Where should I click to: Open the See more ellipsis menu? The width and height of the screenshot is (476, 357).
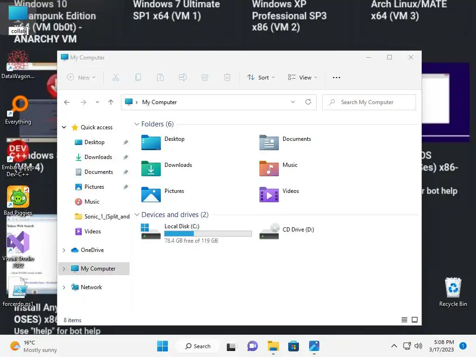(337, 78)
